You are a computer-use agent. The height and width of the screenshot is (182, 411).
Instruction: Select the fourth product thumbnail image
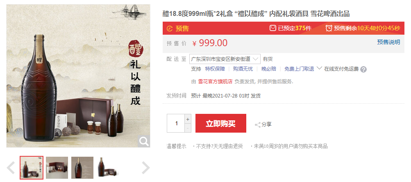click(108, 168)
